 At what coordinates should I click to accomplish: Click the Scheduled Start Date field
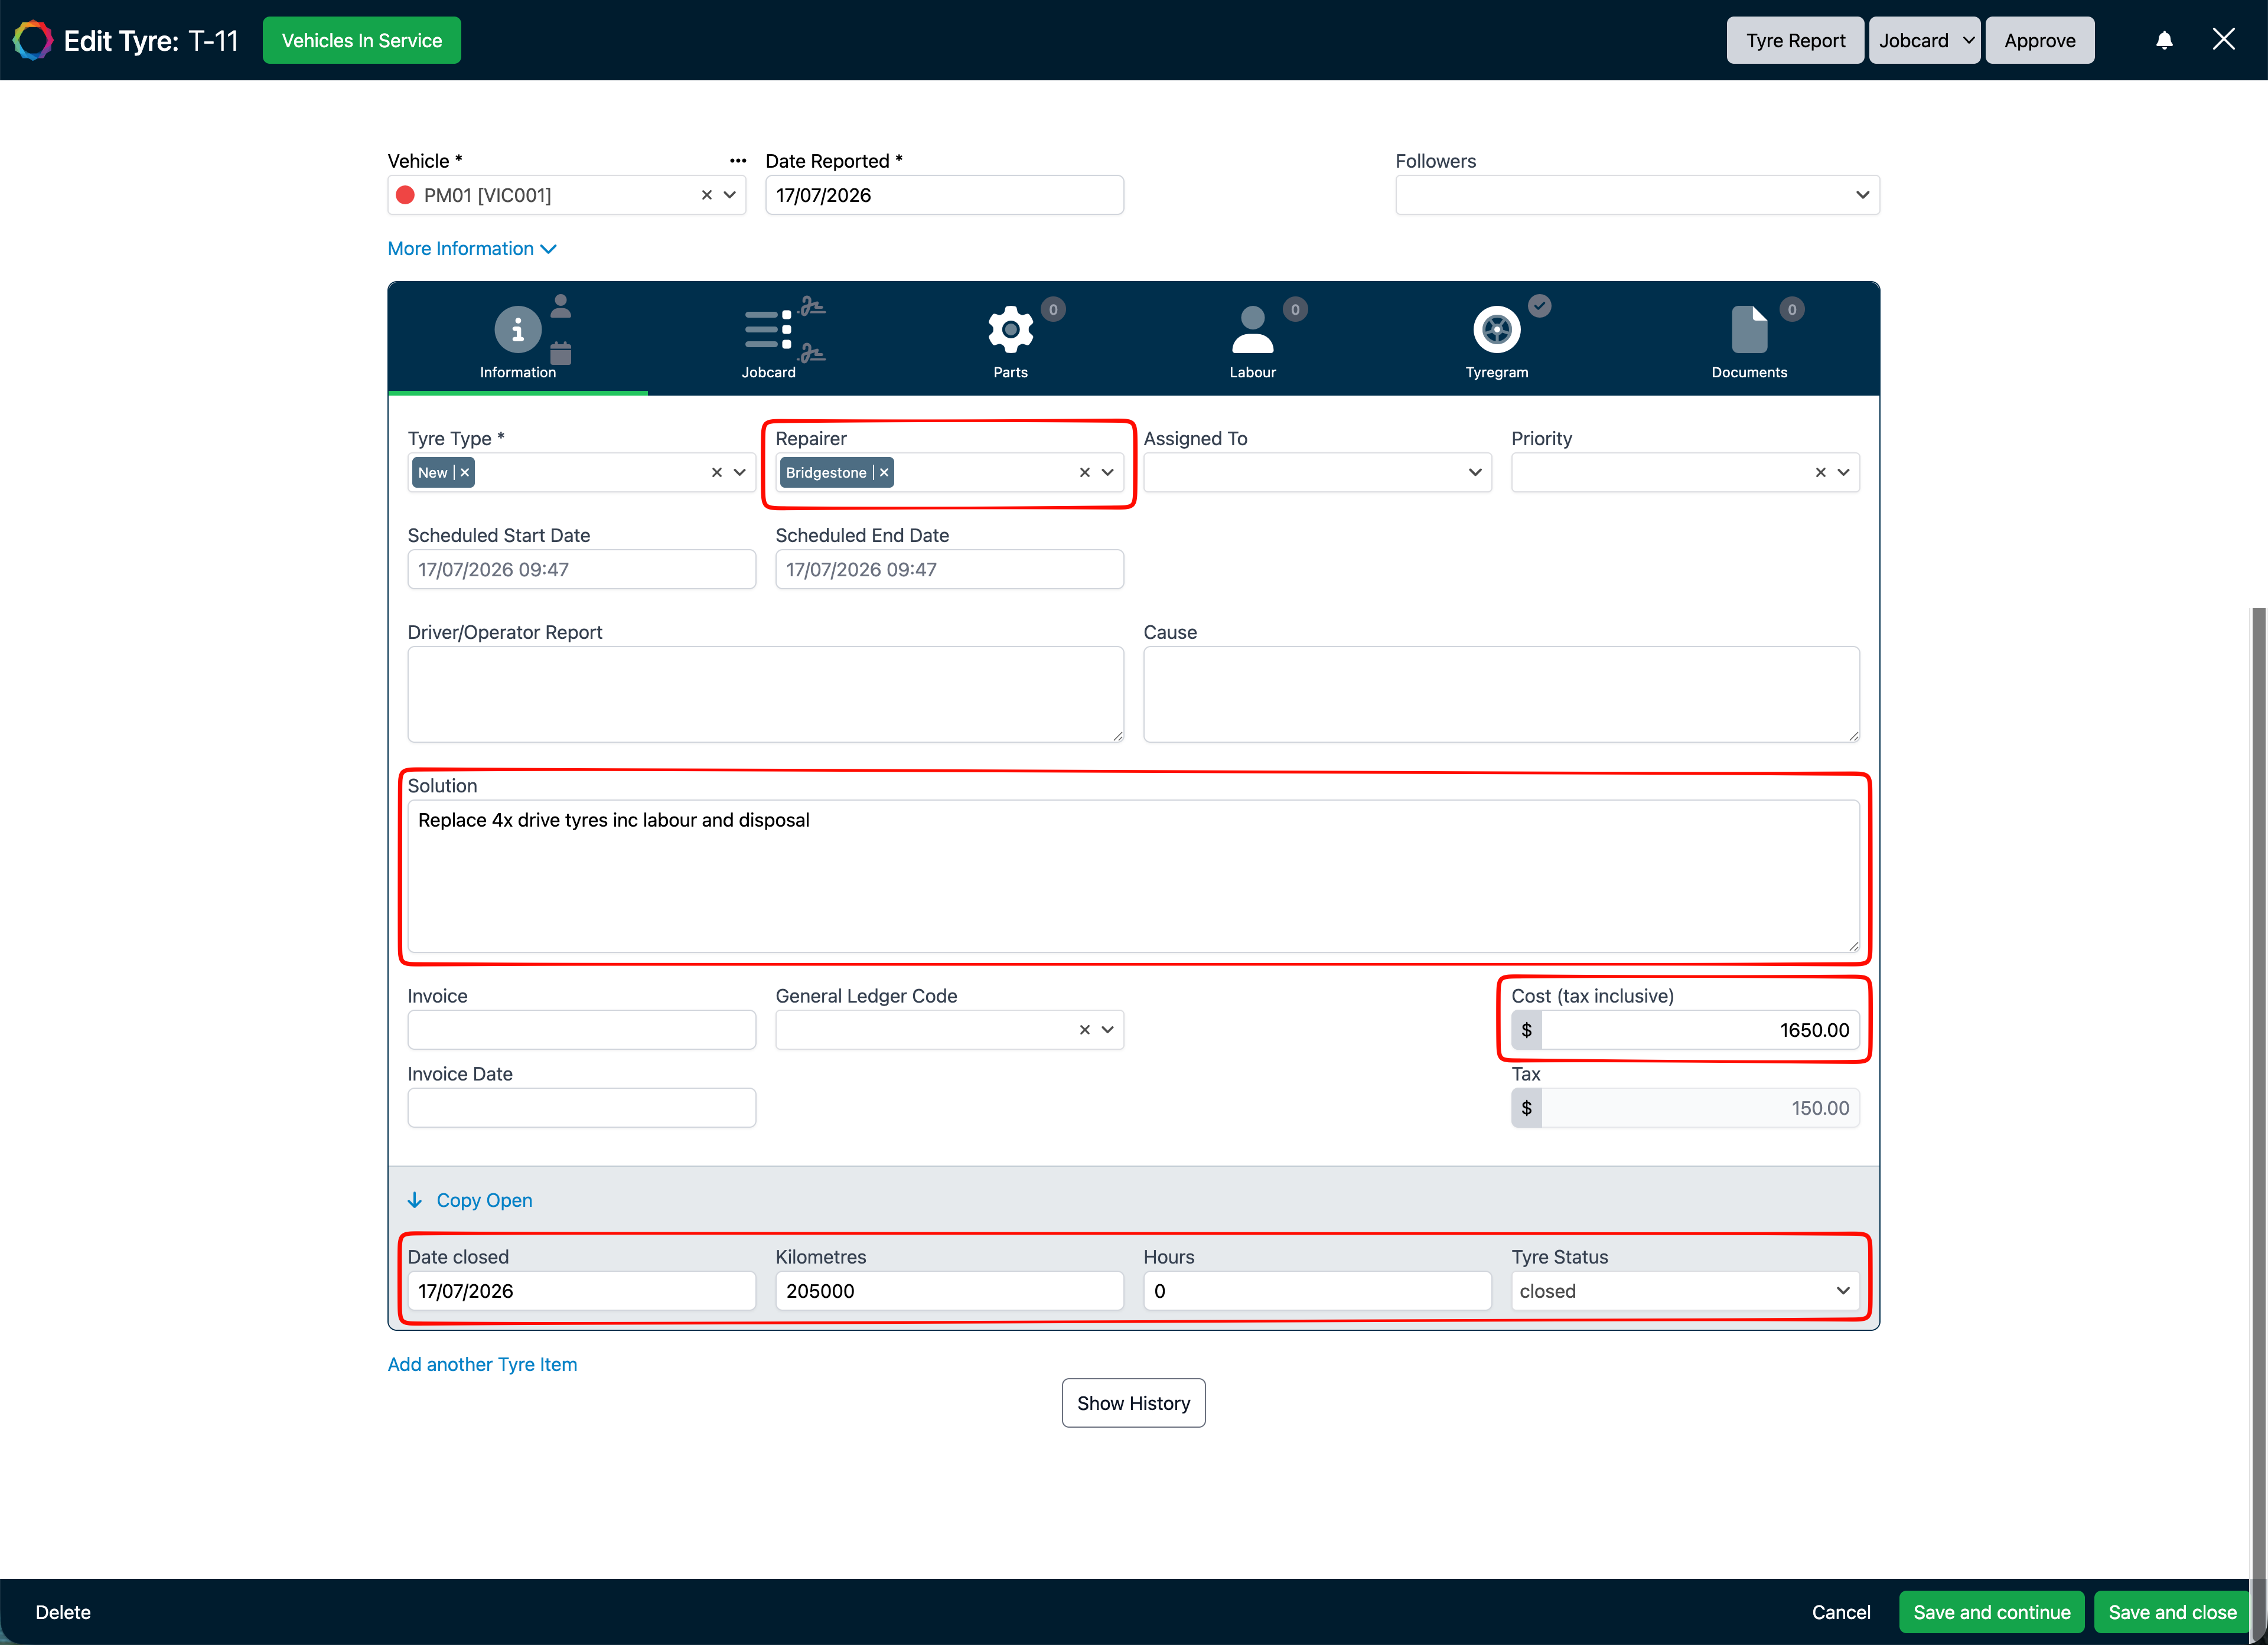coord(581,569)
